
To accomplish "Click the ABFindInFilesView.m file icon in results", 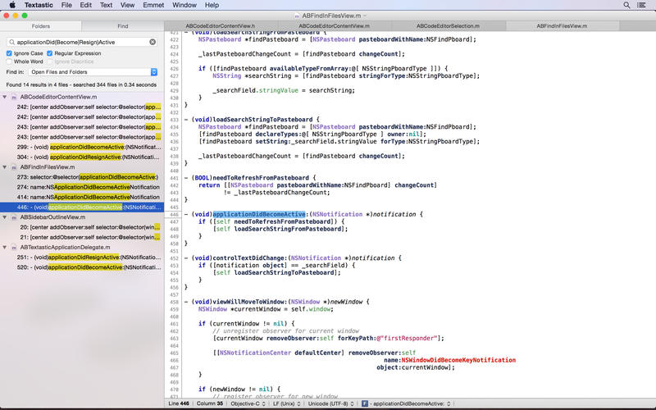I will tap(14, 166).
